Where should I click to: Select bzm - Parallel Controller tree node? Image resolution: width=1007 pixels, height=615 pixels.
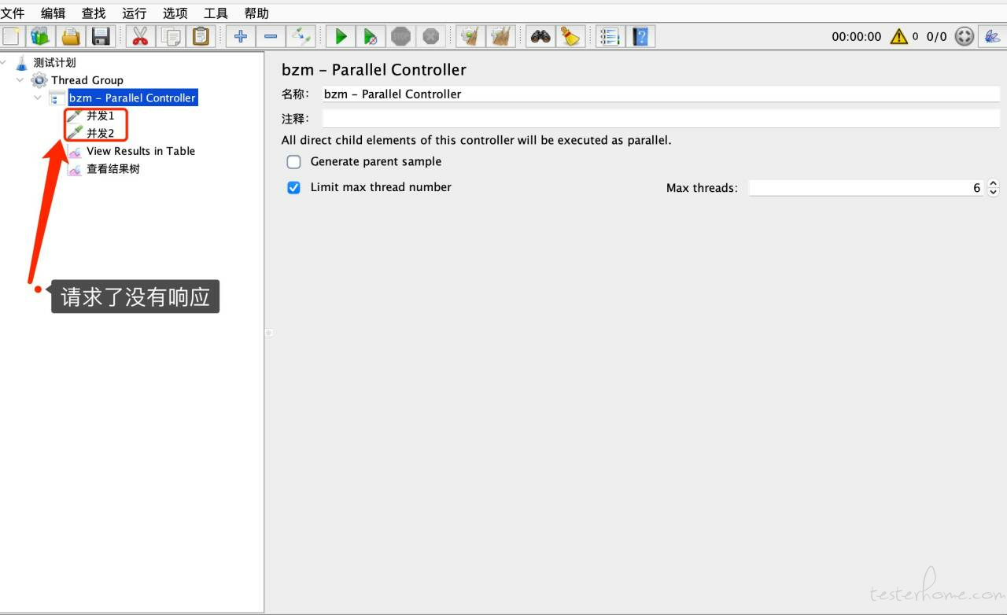(132, 98)
